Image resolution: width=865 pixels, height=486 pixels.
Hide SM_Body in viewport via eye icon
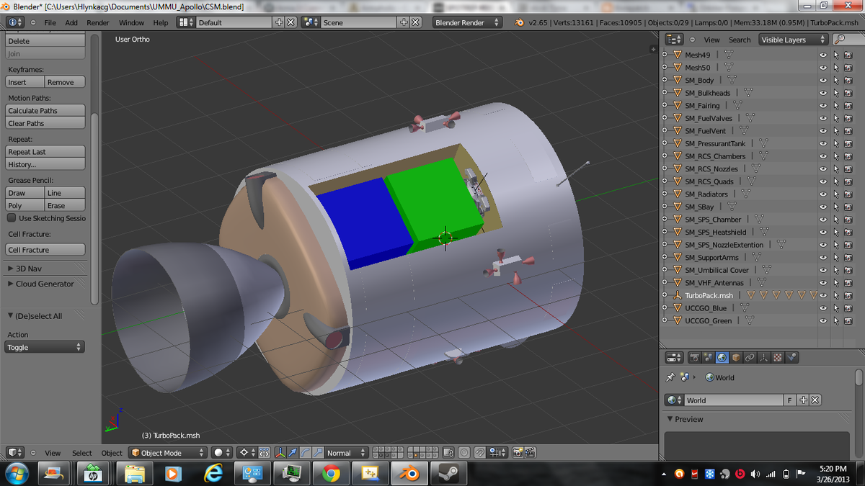tap(823, 80)
